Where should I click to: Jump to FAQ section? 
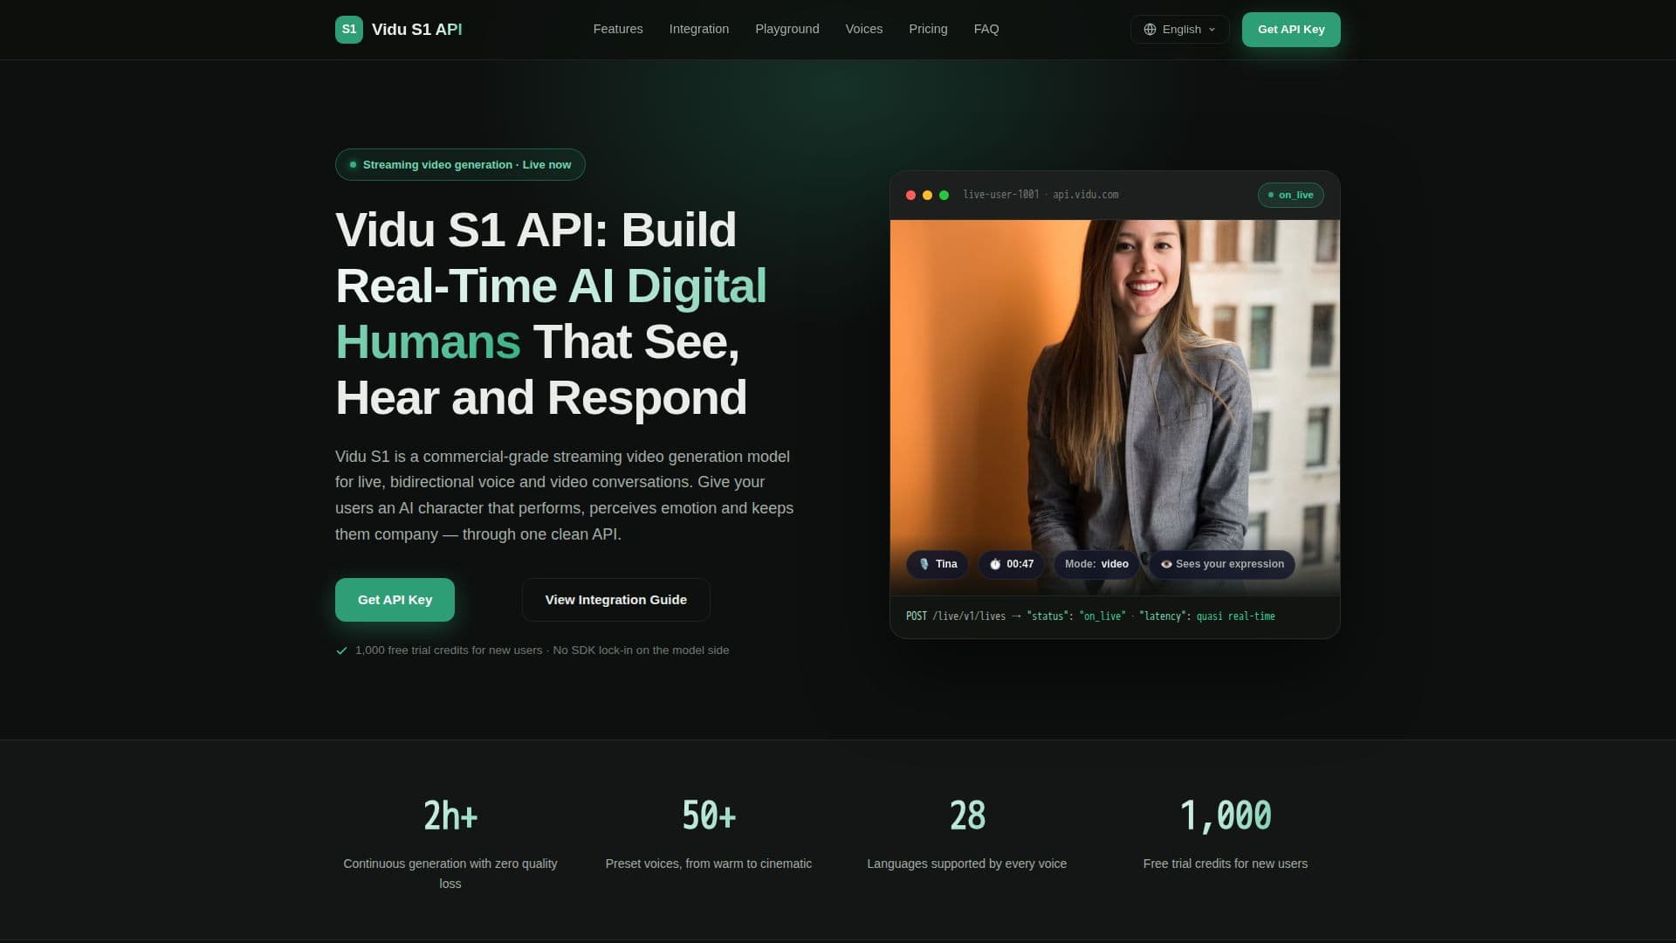tap(986, 29)
